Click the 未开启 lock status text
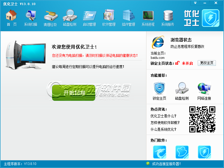This screenshot has width=224, height=168. [187, 63]
